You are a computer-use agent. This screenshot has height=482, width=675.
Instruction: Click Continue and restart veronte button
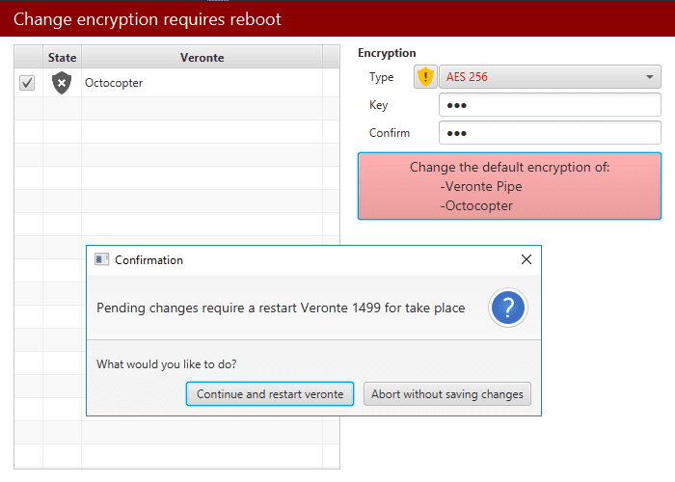pos(270,393)
